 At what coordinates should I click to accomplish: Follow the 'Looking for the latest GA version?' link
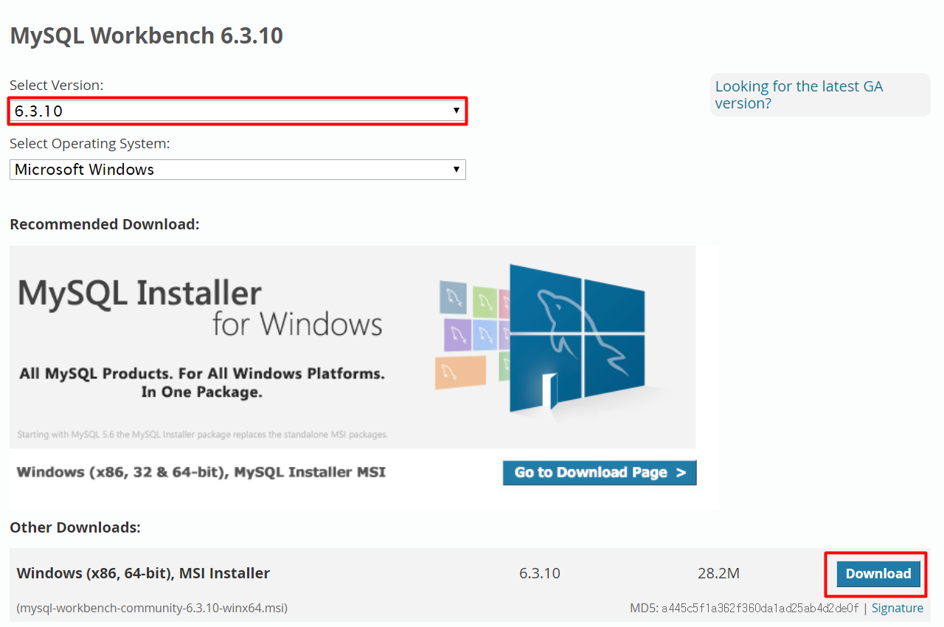[799, 95]
